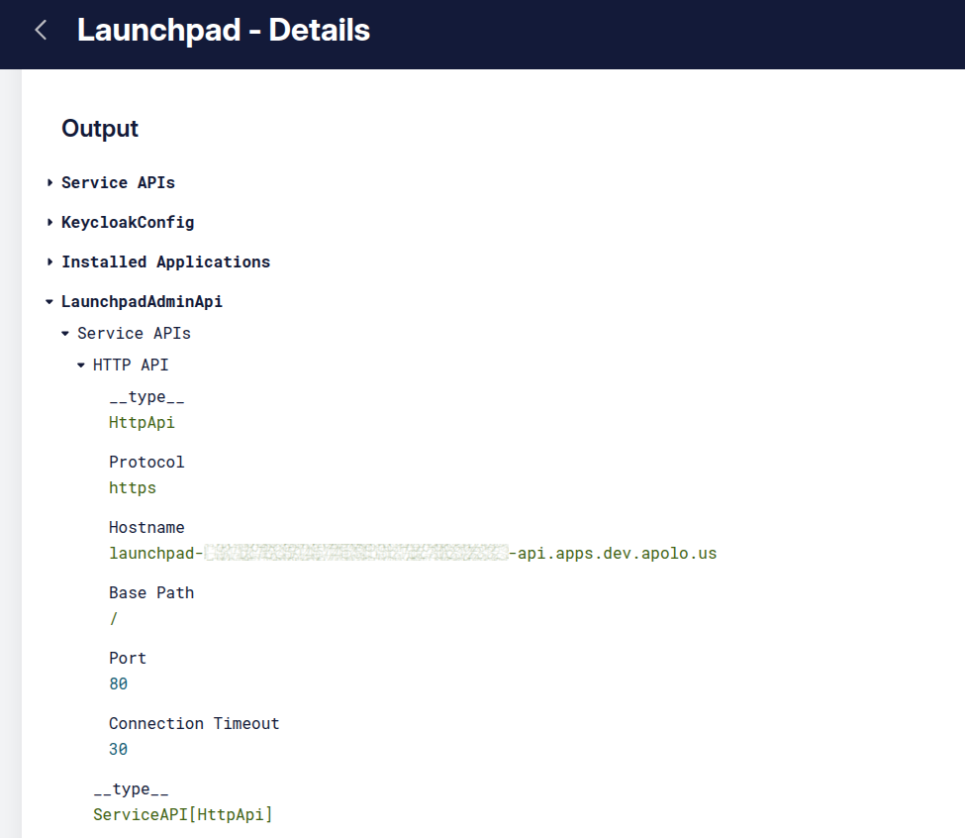Click the Base Path slash value

pos(114,618)
